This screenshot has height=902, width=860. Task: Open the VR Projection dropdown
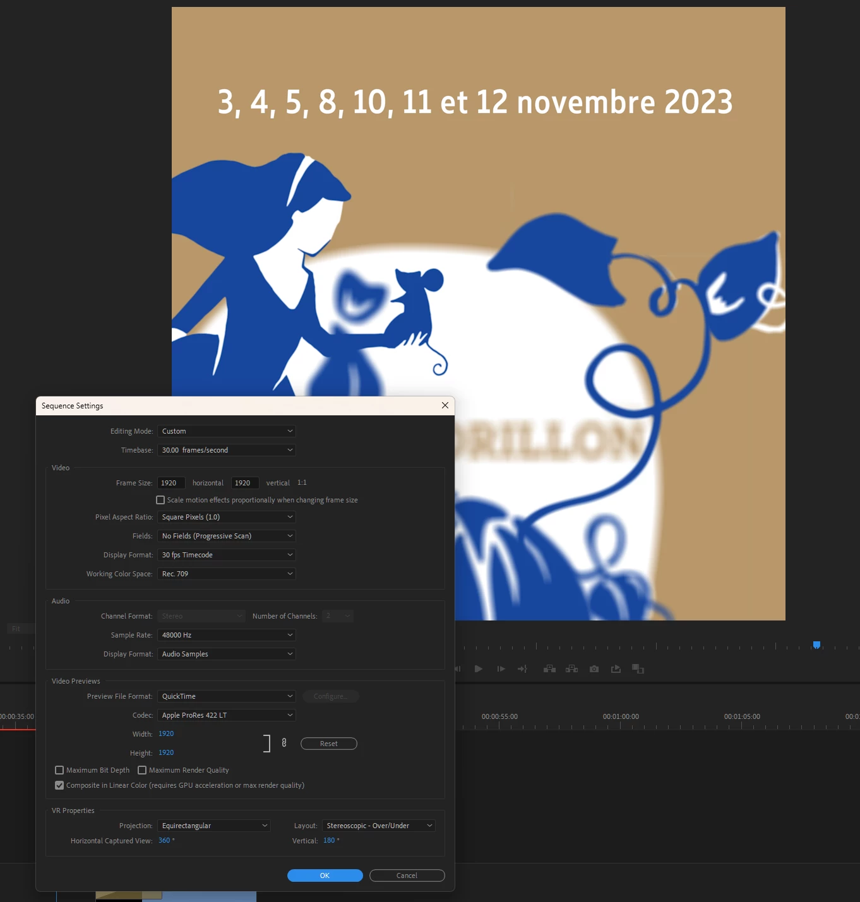[x=214, y=826]
